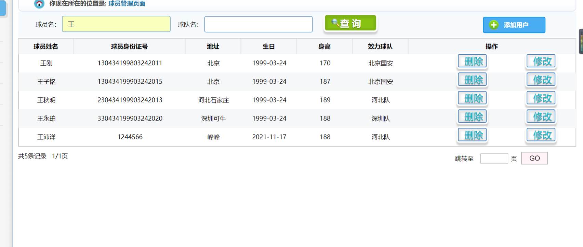Viewport: 583px width, 247px height.
Task: Select the 球员姓名 column header
Action: [x=46, y=46]
